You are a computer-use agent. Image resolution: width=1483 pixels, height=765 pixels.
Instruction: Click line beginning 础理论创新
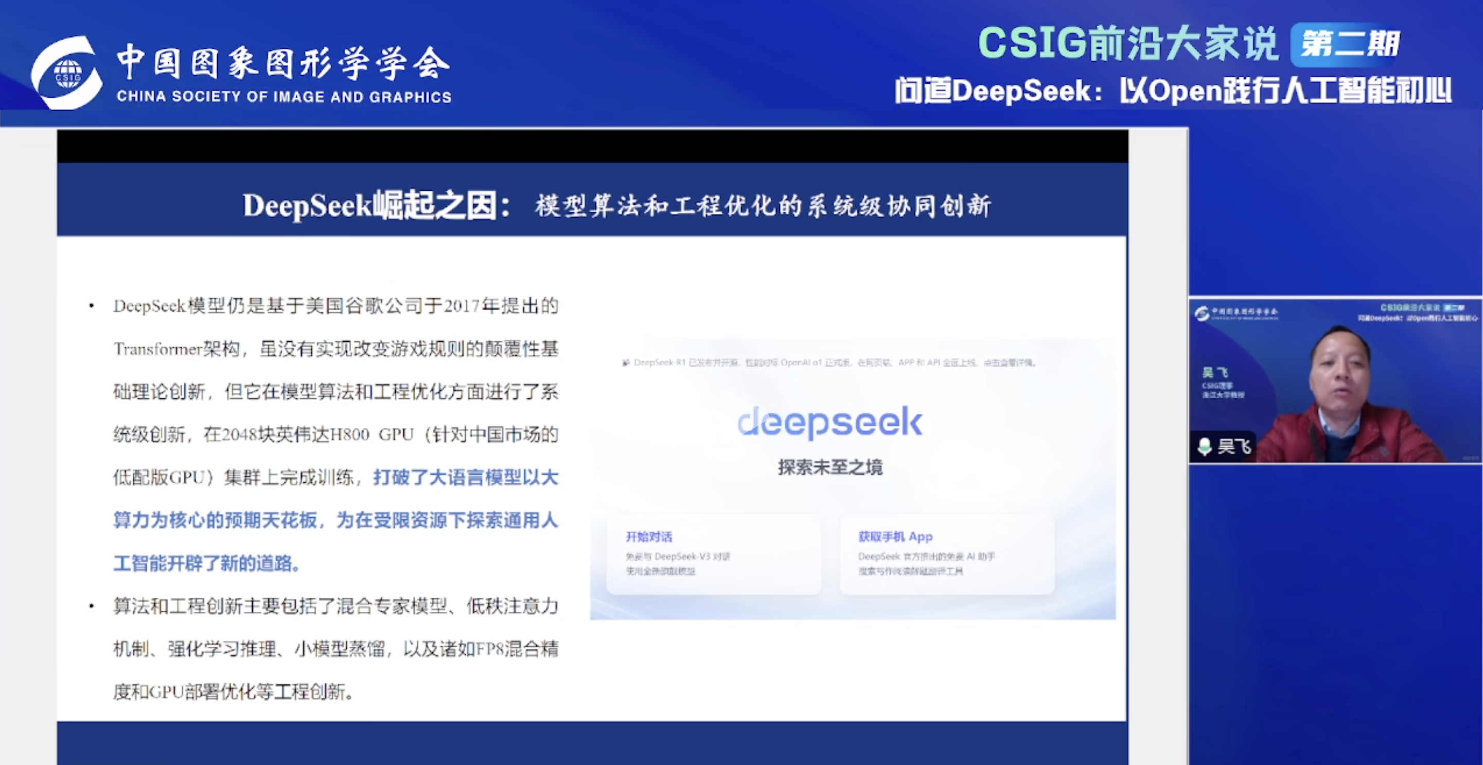(x=336, y=392)
